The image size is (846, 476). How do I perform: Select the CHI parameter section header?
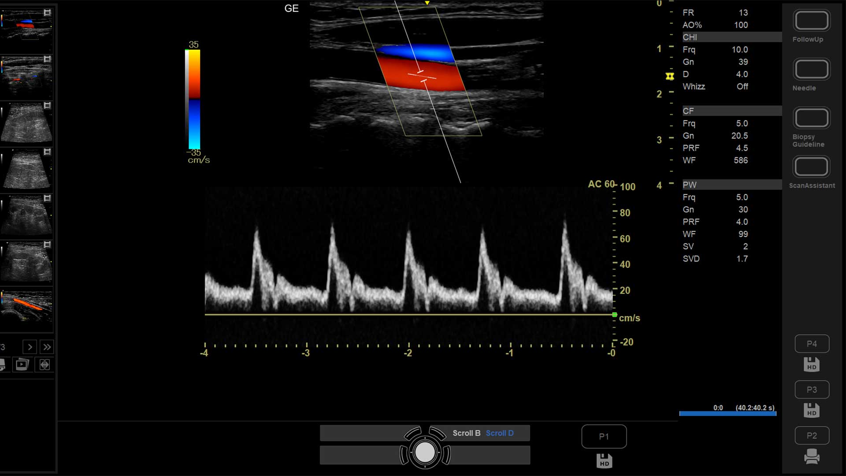[732, 37]
